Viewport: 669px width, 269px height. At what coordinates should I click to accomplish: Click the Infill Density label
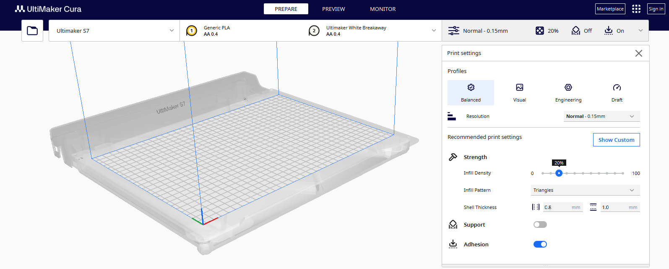477,173
